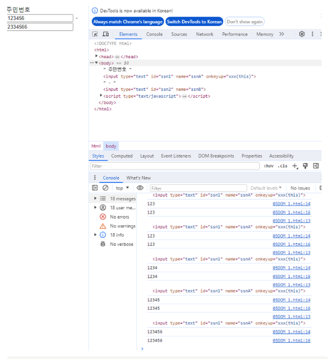Click the info icon beside the Korean notice
This screenshot has height=359, width=328.
[x=95, y=11]
